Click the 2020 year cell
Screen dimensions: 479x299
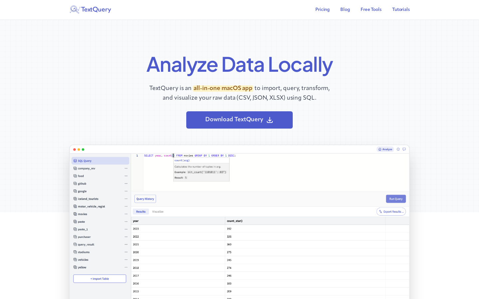178,252
